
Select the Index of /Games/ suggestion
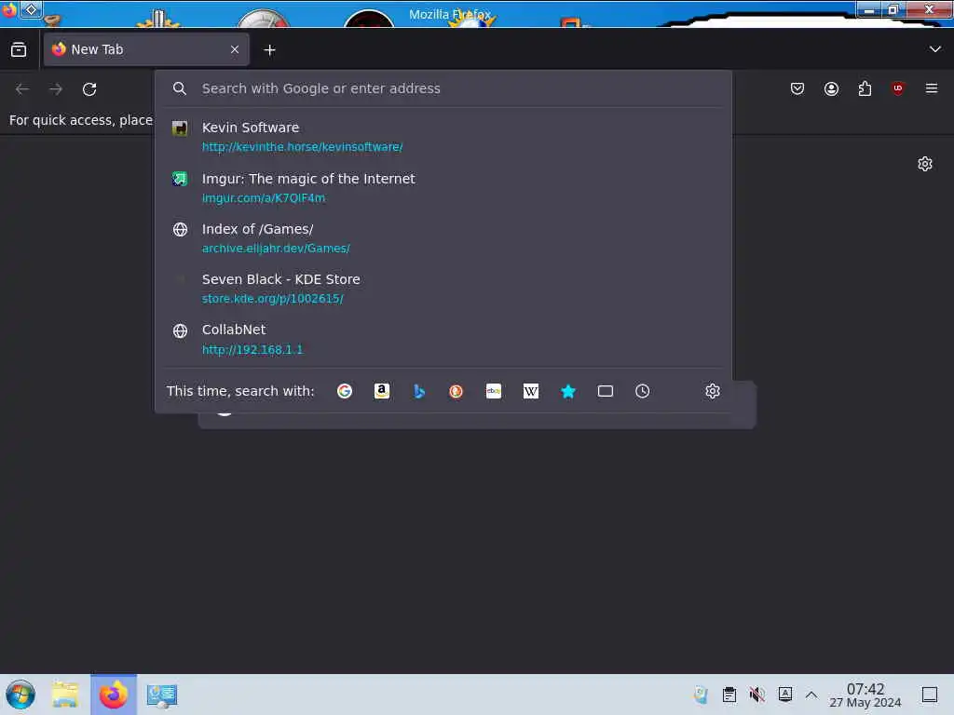(x=443, y=238)
